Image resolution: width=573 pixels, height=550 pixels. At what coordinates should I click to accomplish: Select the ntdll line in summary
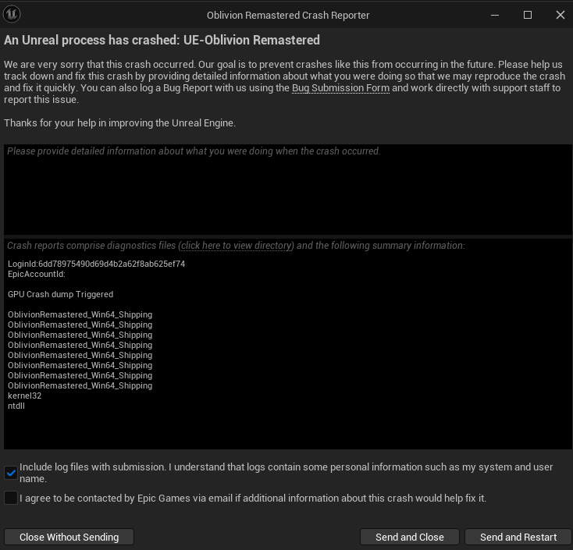16,406
